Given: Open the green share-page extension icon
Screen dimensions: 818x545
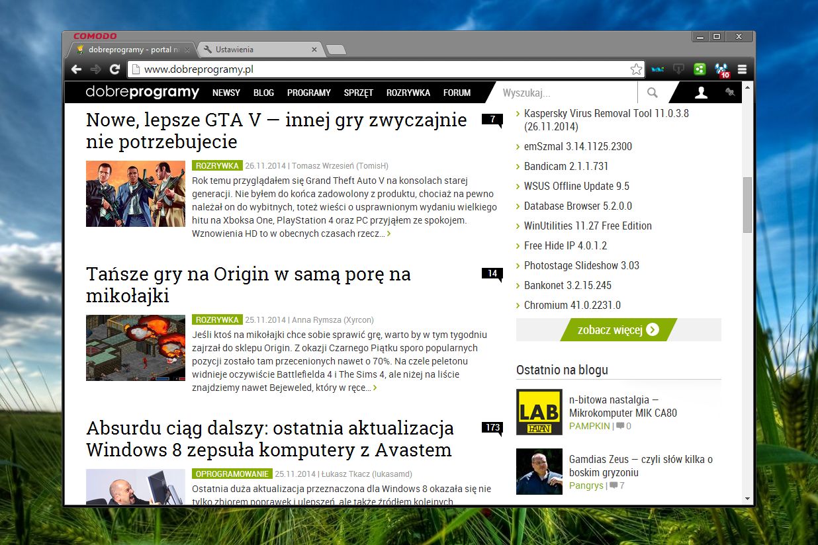Looking at the screenshot, I should [700, 69].
